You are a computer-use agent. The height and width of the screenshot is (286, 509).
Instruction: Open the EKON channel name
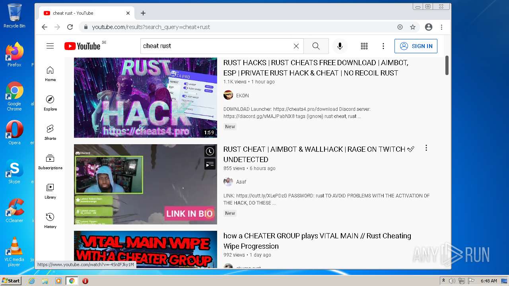[243, 96]
